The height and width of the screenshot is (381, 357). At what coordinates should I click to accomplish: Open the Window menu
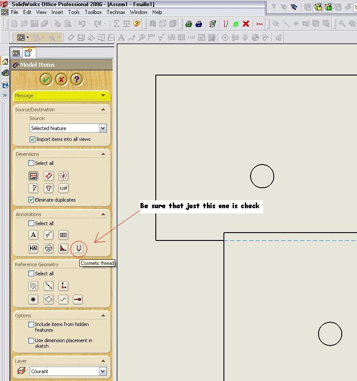tap(138, 12)
